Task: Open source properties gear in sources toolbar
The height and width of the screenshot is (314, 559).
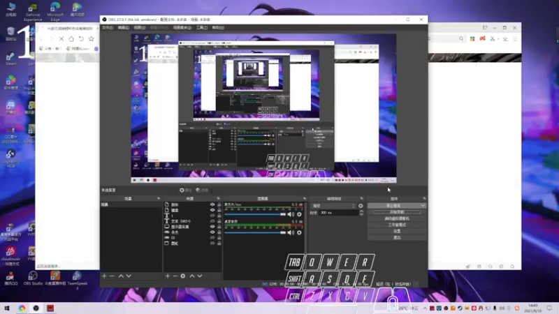Action: (x=183, y=276)
